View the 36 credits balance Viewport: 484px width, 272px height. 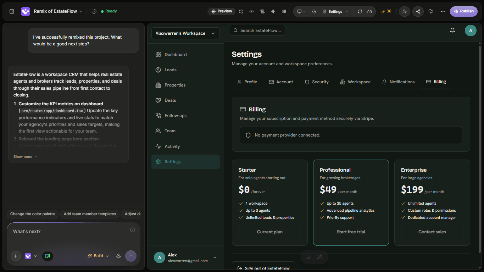pyautogui.click(x=386, y=11)
